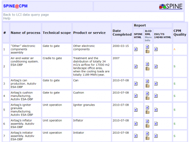Open ILCD XML document for Other electronic components
Viewport: 190px width, 142px height.
tap(147, 47)
